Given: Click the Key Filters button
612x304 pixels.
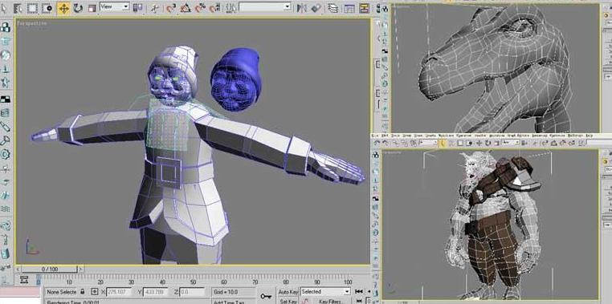Looking at the screenshot, I should pos(331,301).
